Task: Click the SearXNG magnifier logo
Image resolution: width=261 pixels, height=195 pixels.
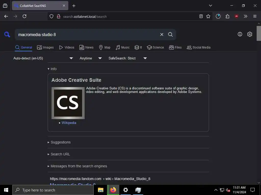Action: pos(7,35)
